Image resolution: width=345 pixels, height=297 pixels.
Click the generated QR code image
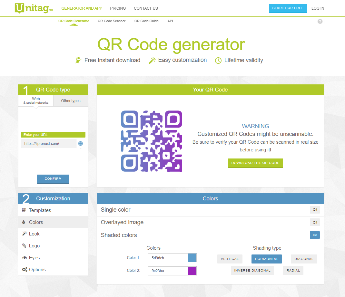(152, 141)
